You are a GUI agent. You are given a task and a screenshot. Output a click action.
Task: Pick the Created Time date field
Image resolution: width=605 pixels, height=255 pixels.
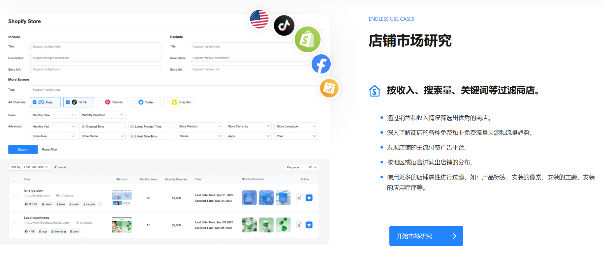(x=103, y=127)
